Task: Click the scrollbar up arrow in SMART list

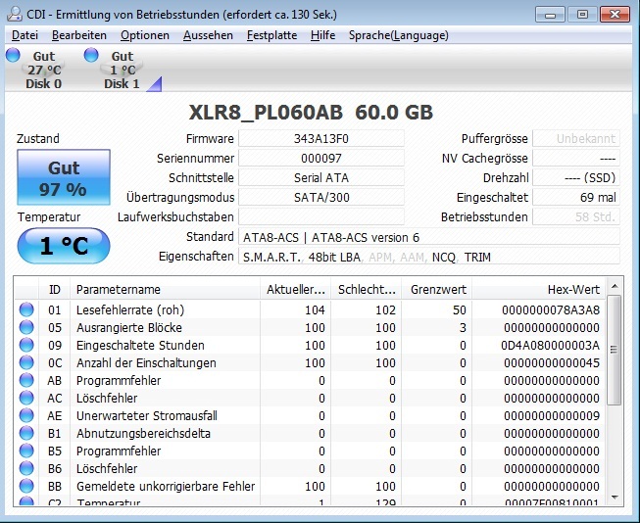Action: click(615, 286)
